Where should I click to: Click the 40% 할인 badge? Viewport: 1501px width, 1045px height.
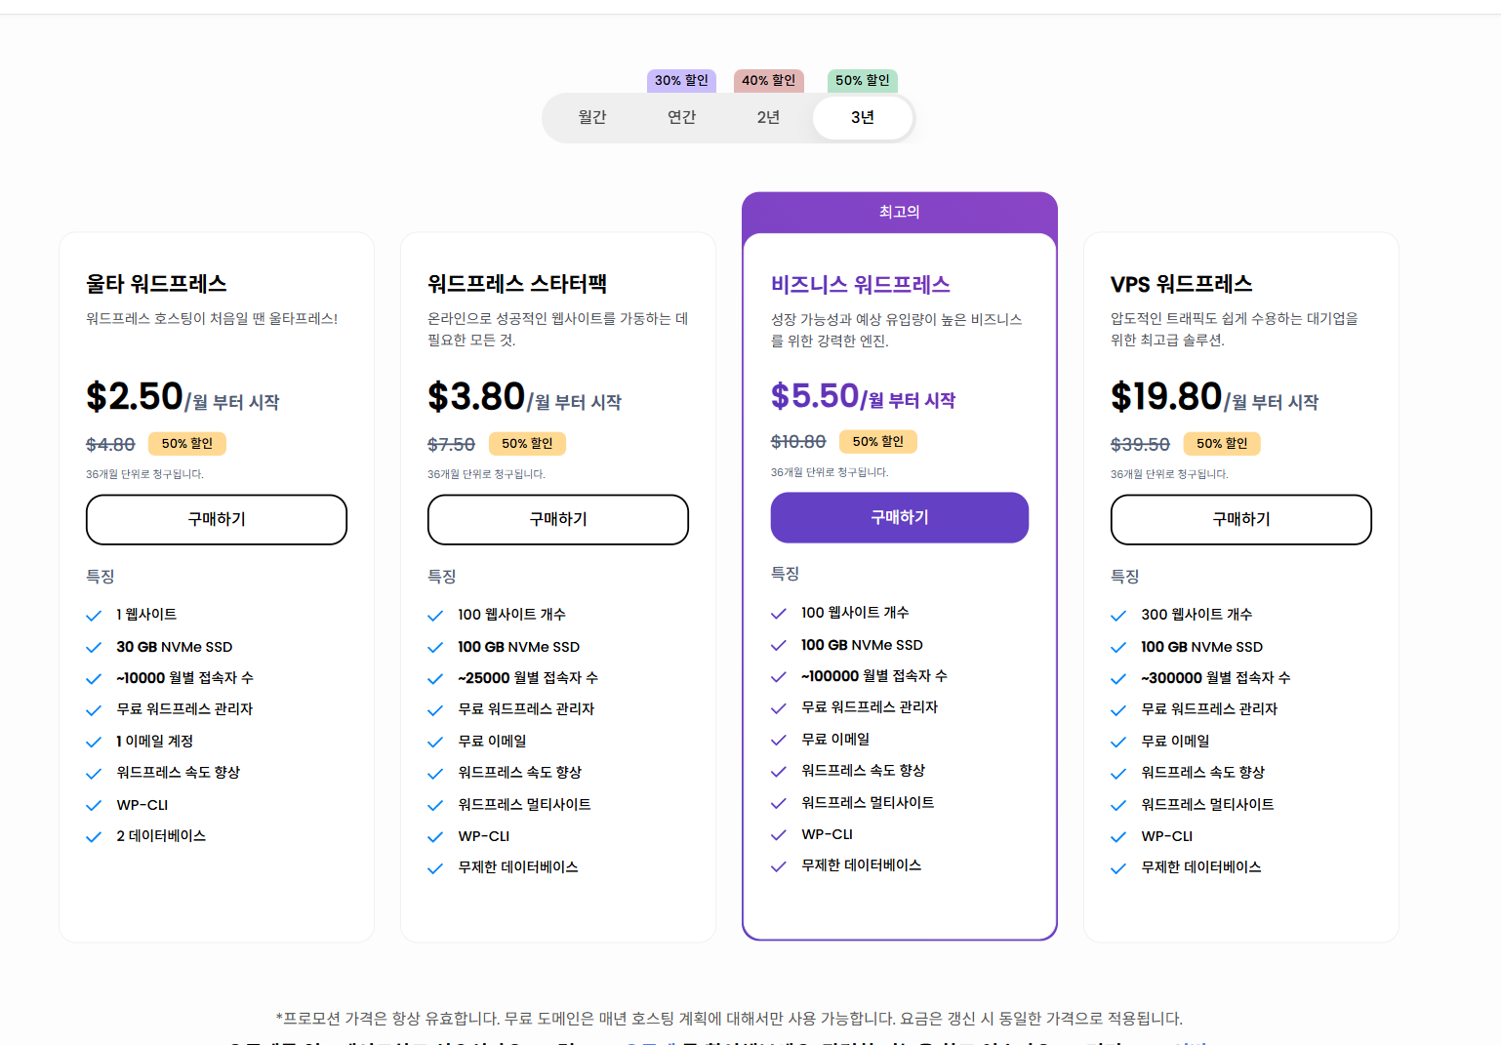pyautogui.click(x=768, y=80)
